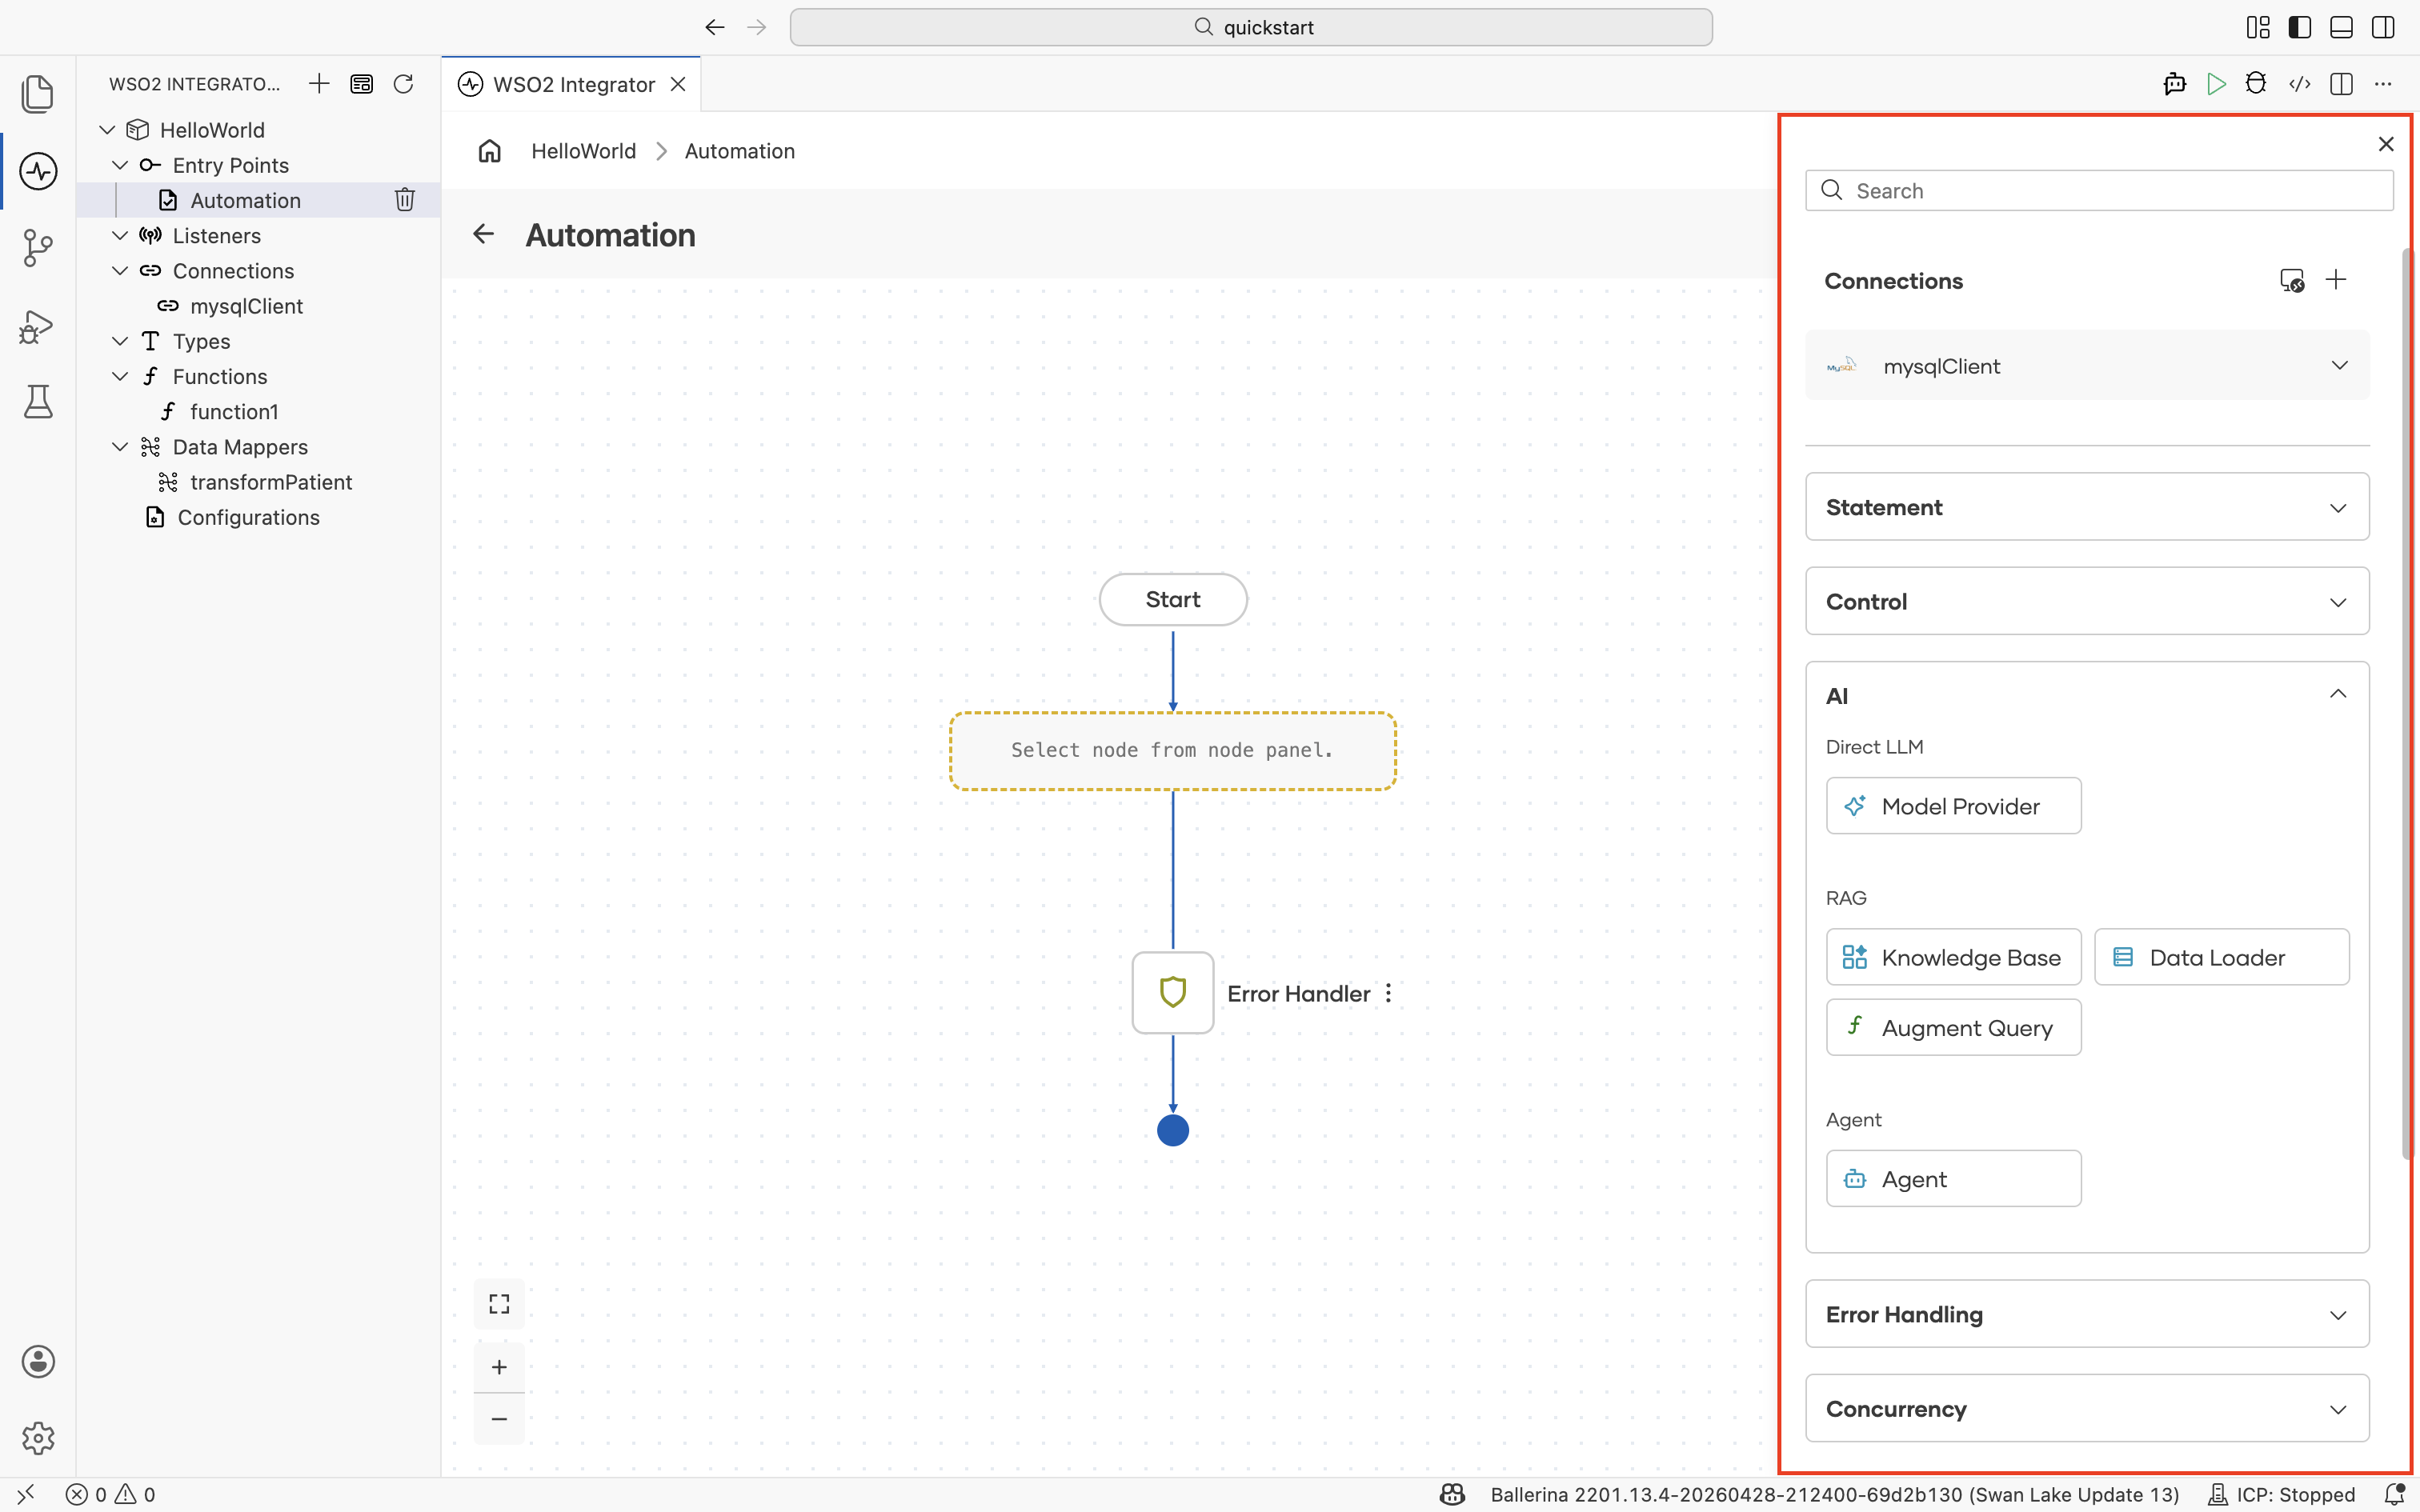Refresh the WSO2 Integrator project tree
This screenshot has height=1512, width=2420.
click(x=403, y=84)
